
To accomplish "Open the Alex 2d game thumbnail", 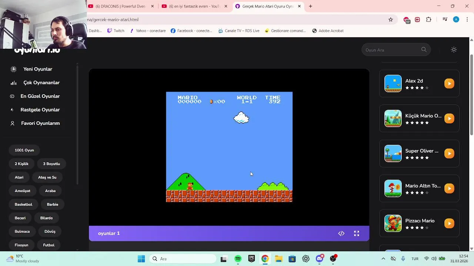I will [393, 83].
